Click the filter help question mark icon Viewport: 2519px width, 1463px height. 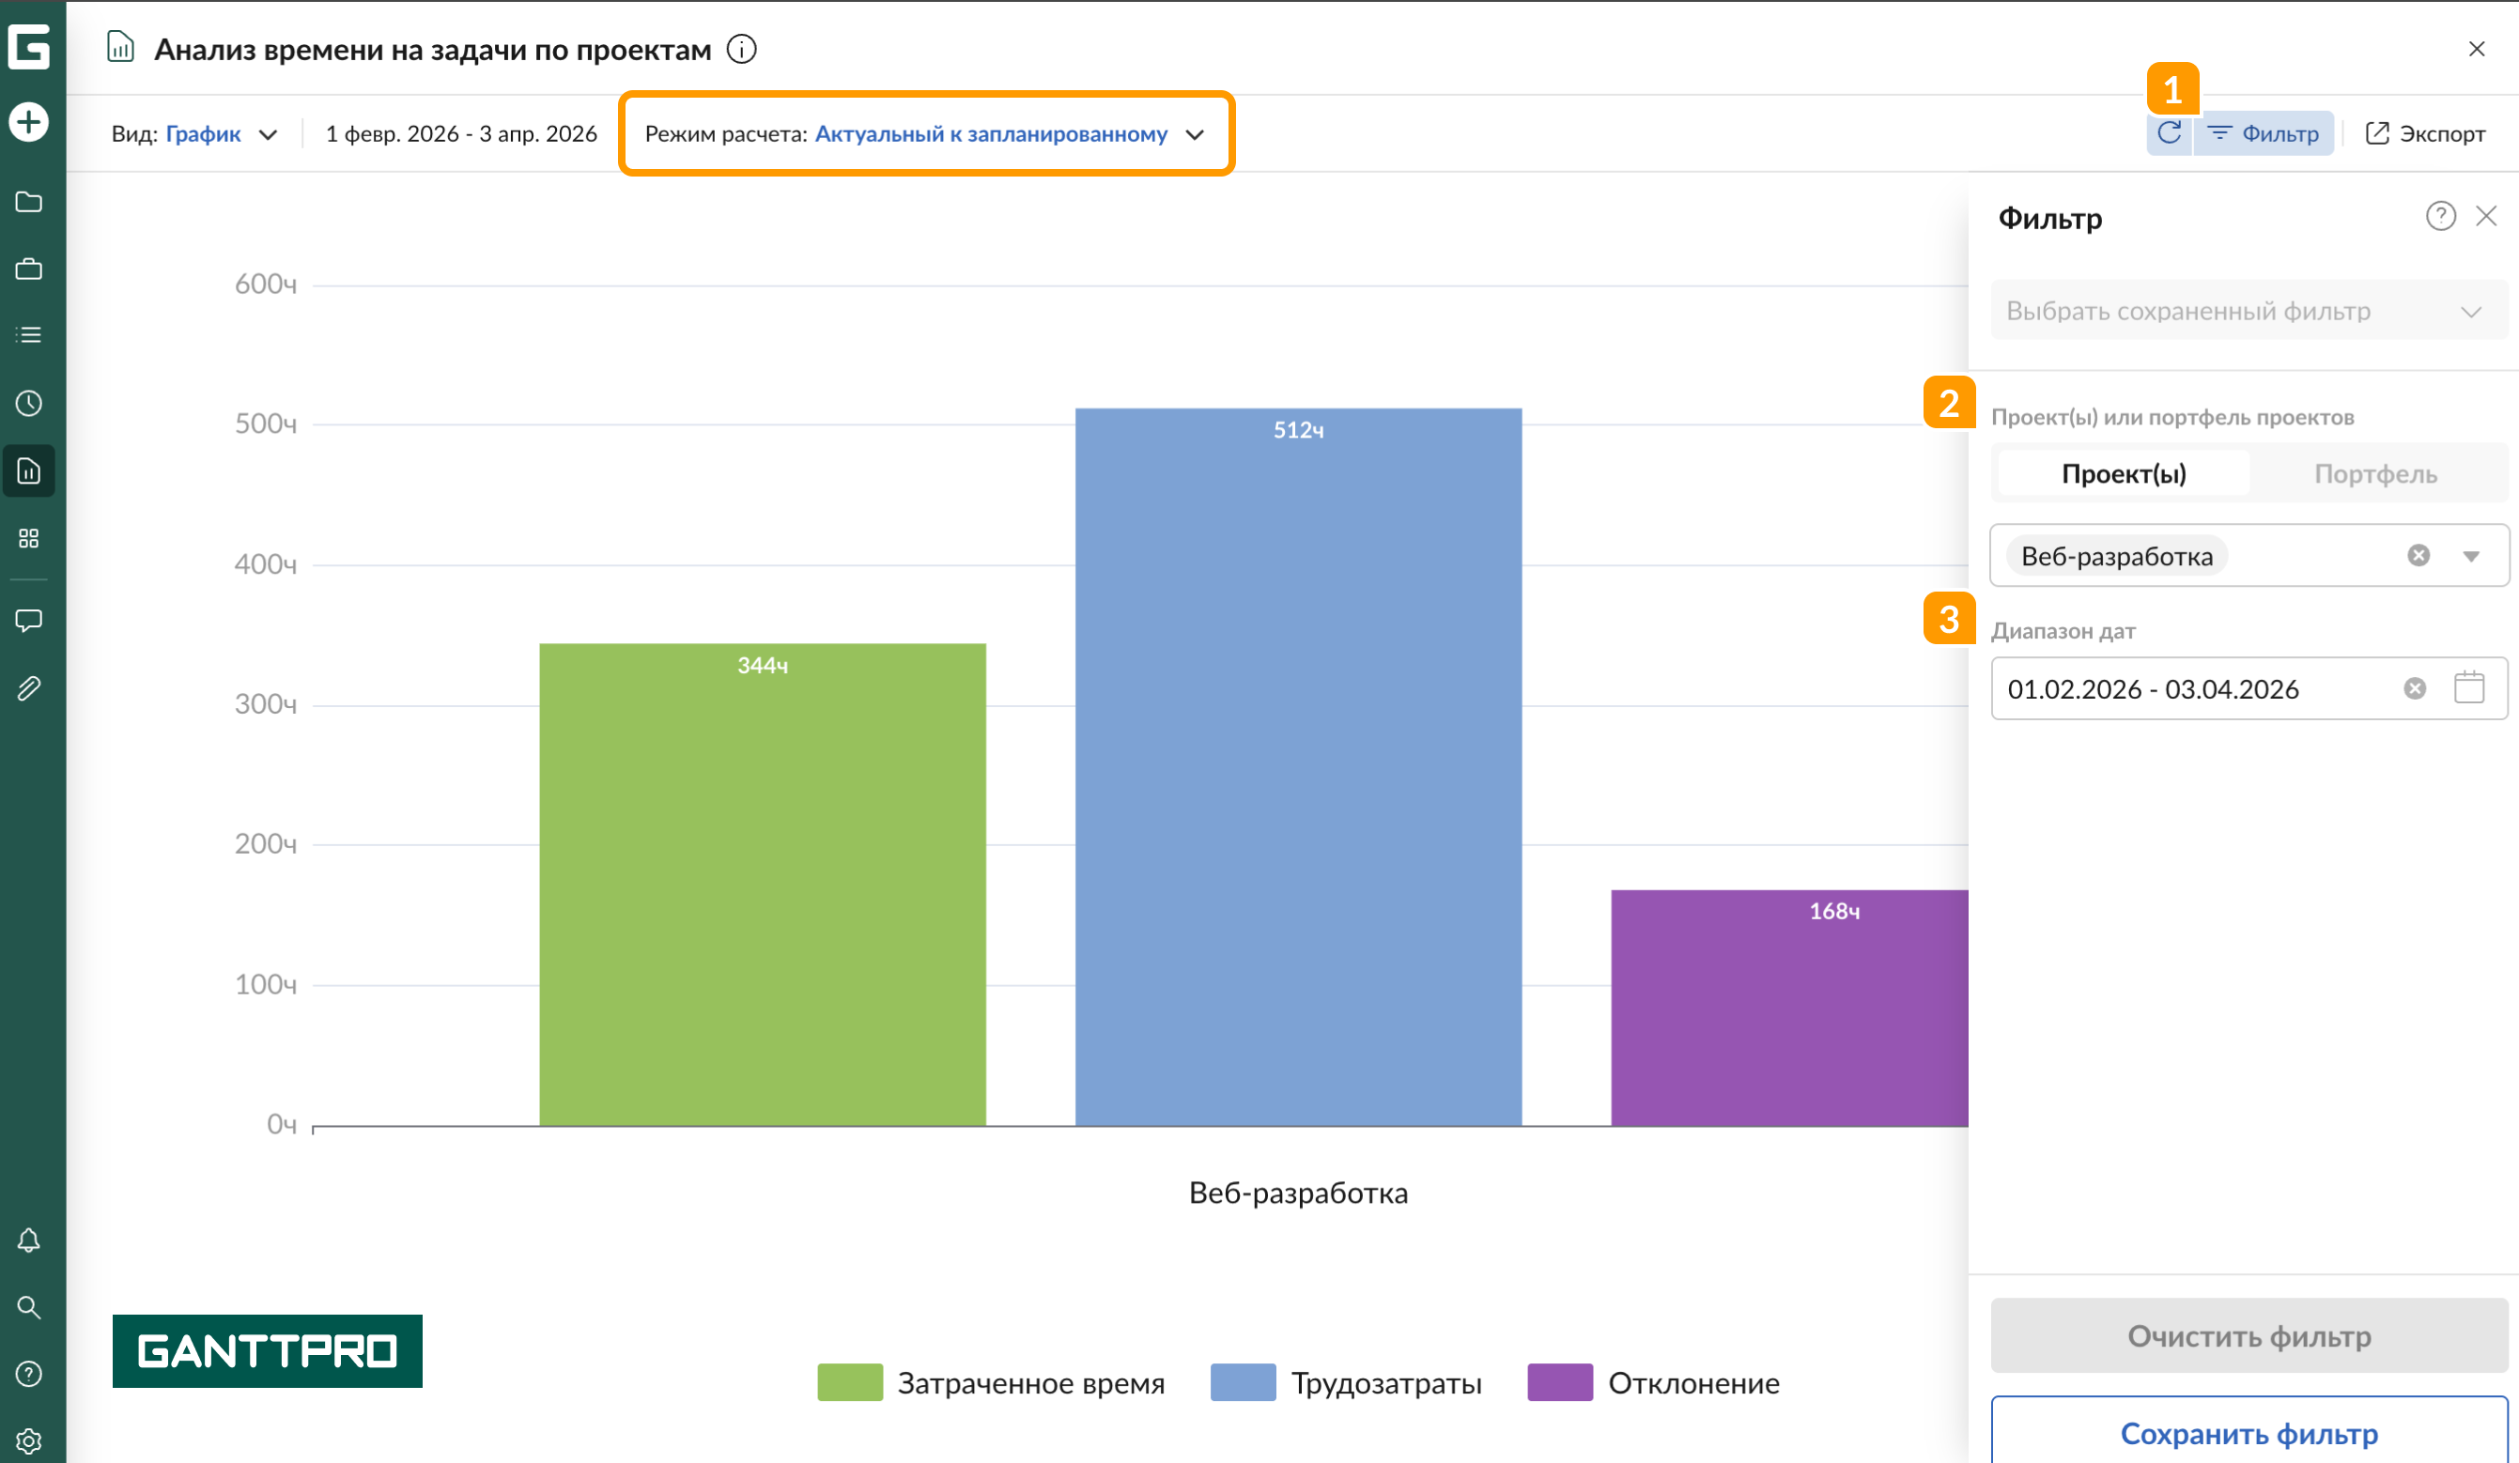tap(2440, 216)
